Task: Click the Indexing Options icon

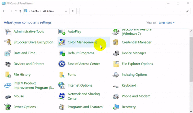Action: pos(116,75)
